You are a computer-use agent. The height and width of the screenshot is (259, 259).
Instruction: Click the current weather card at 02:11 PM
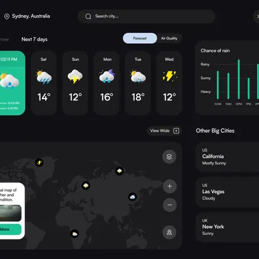coord(12,83)
